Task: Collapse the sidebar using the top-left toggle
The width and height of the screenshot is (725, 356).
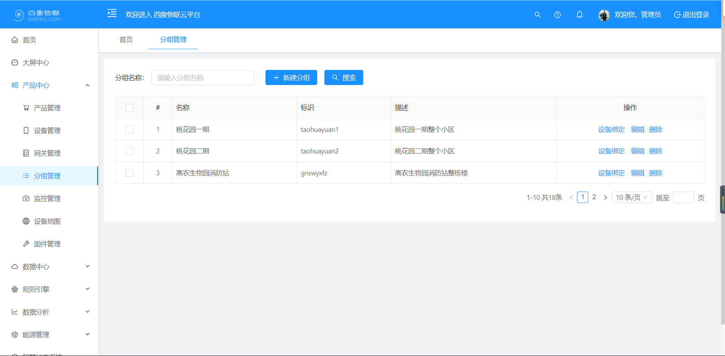Action: pos(112,13)
